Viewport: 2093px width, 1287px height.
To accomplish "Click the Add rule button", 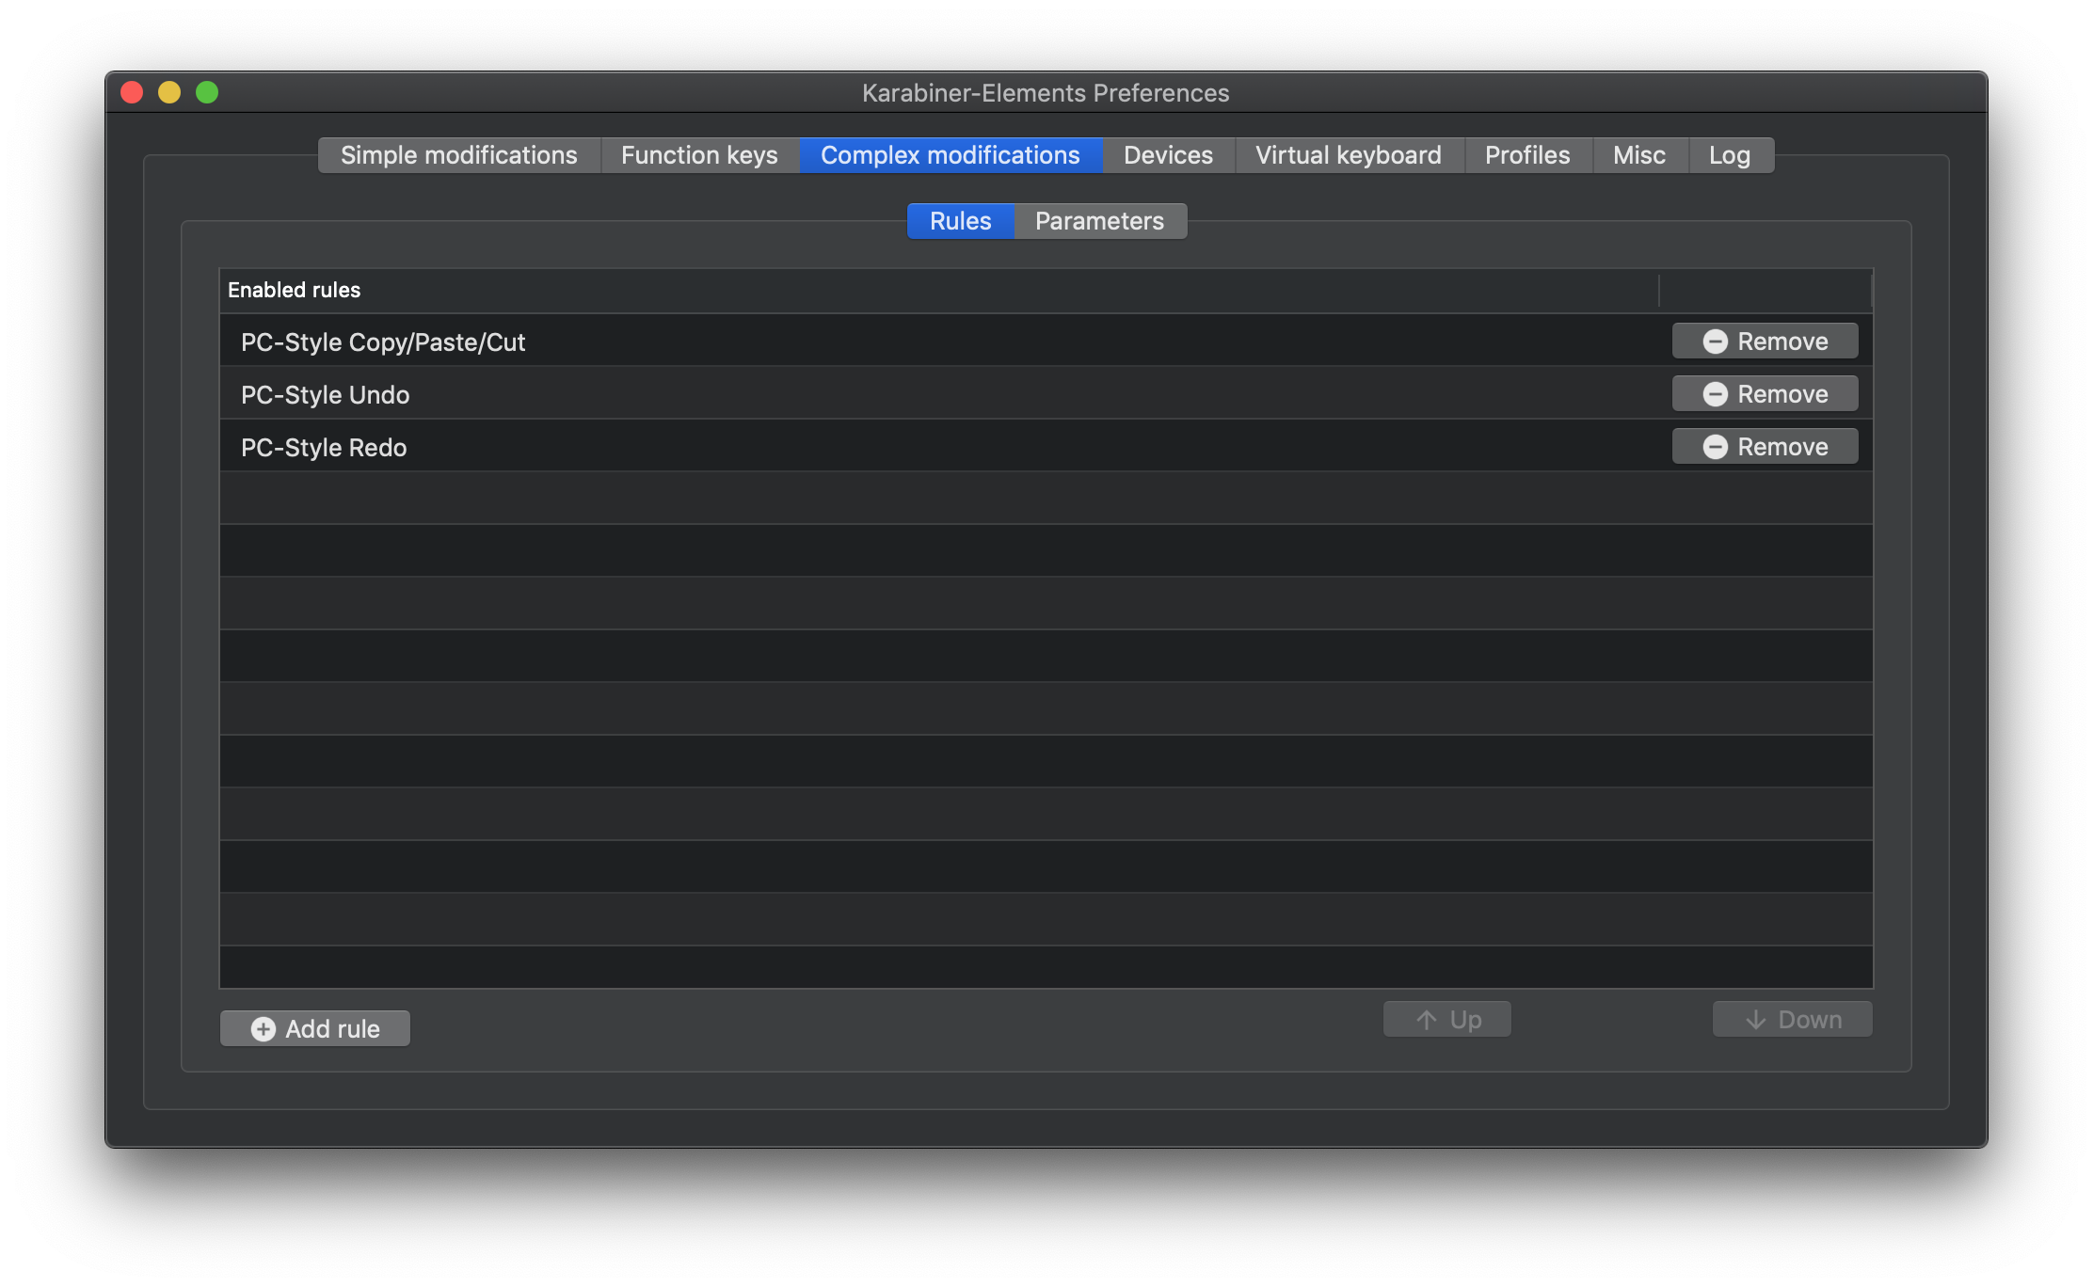I will [x=315, y=1028].
